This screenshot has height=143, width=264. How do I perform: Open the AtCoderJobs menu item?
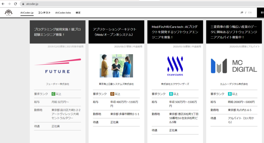click(63, 13)
